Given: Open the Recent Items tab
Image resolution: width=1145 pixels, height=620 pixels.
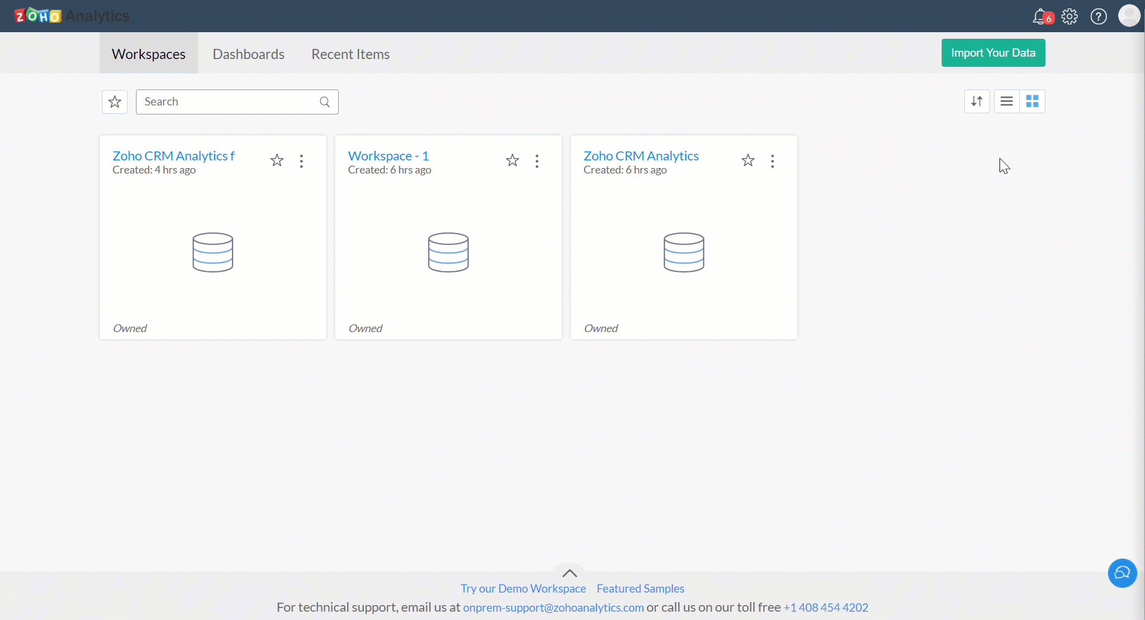Looking at the screenshot, I should (x=351, y=54).
